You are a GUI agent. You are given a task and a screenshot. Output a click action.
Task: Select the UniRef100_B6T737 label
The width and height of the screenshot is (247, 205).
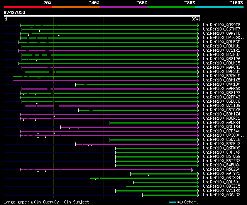[x=222, y=161]
